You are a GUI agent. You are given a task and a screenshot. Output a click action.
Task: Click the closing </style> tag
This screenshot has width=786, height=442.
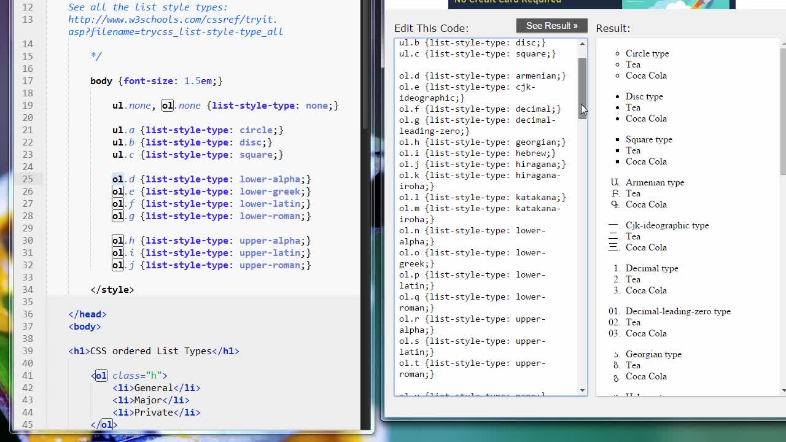coord(112,290)
